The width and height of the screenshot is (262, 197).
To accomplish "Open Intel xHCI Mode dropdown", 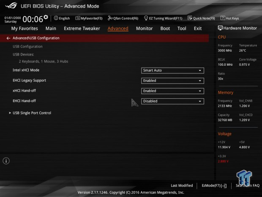I will pyautogui.click(x=172, y=70).
